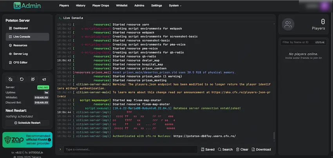Image resolution: width=333 pixels, height=158 pixels.
Task: Click the Schedule Restart button
Action: 27,123
